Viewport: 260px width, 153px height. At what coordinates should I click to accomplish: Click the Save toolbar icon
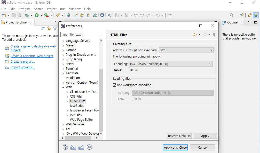coord(13,15)
